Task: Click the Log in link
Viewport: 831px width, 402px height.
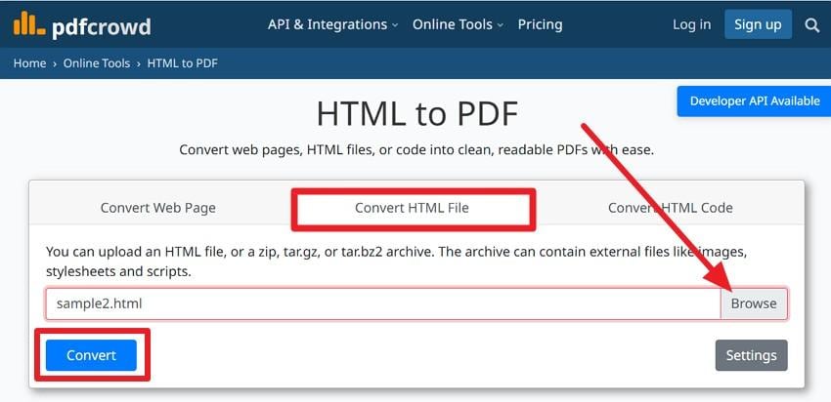Action: click(x=691, y=24)
